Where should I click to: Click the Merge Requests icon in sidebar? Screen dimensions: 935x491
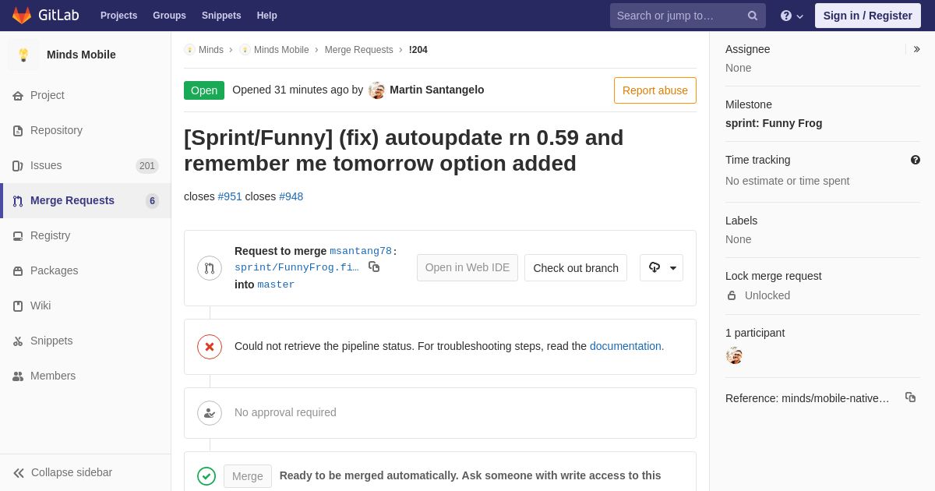pos(18,201)
